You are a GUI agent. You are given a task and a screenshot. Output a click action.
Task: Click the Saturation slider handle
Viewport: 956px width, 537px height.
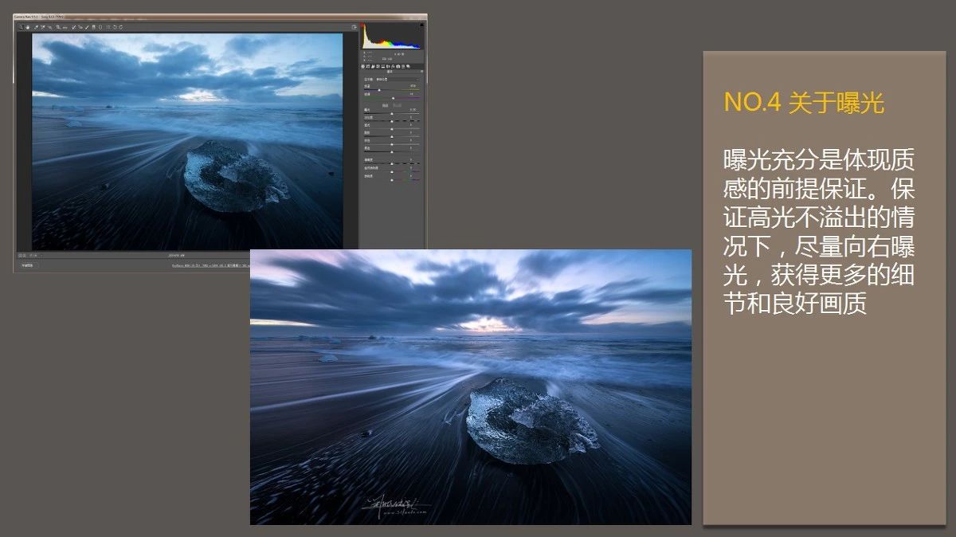click(x=392, y=180)
